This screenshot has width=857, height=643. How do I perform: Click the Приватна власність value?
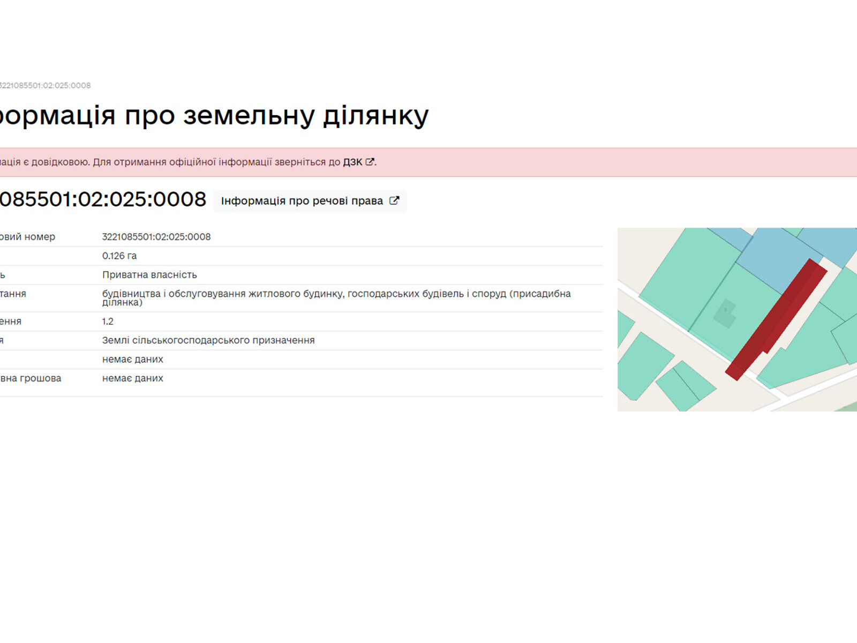tap(149, 275)
